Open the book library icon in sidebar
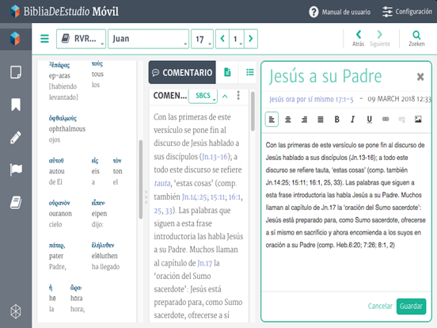 [16, 203]
